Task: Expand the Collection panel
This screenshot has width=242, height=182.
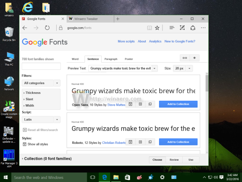Action: [x=47, y=159]
